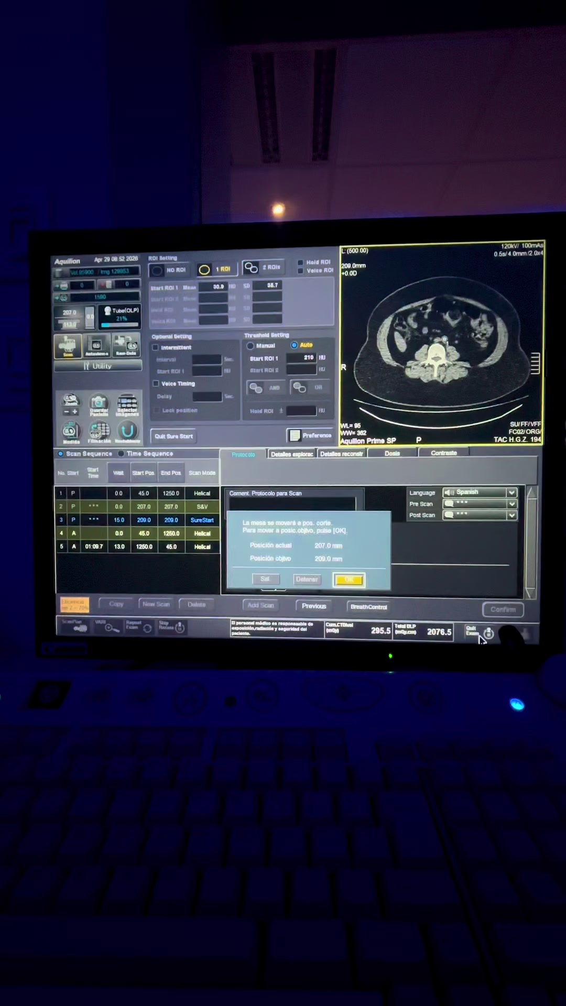Open the Guardar Pantalla camera icon
Image resolution: width=566 pixels, height=1006 pixels.
99,403
